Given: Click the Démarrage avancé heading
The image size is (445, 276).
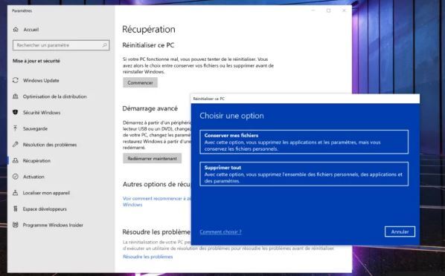Looking at the screenshot, I should pos(150,108).
